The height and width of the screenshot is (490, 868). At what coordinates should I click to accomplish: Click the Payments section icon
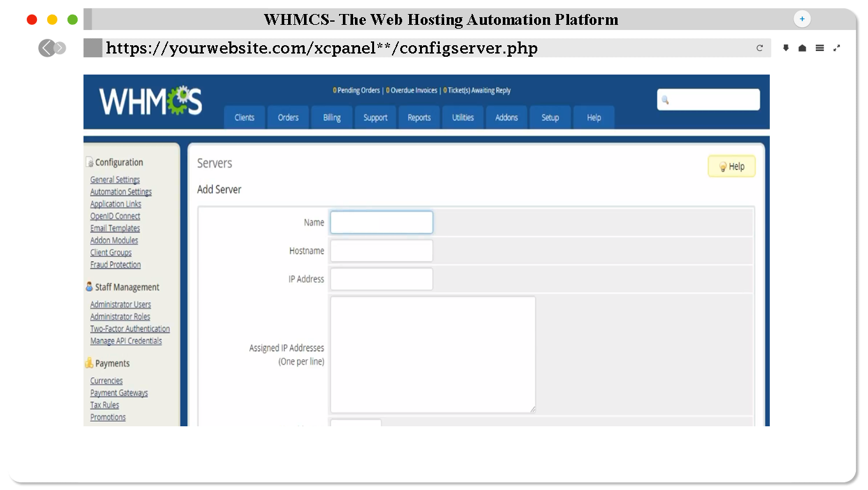coord(89,363)
